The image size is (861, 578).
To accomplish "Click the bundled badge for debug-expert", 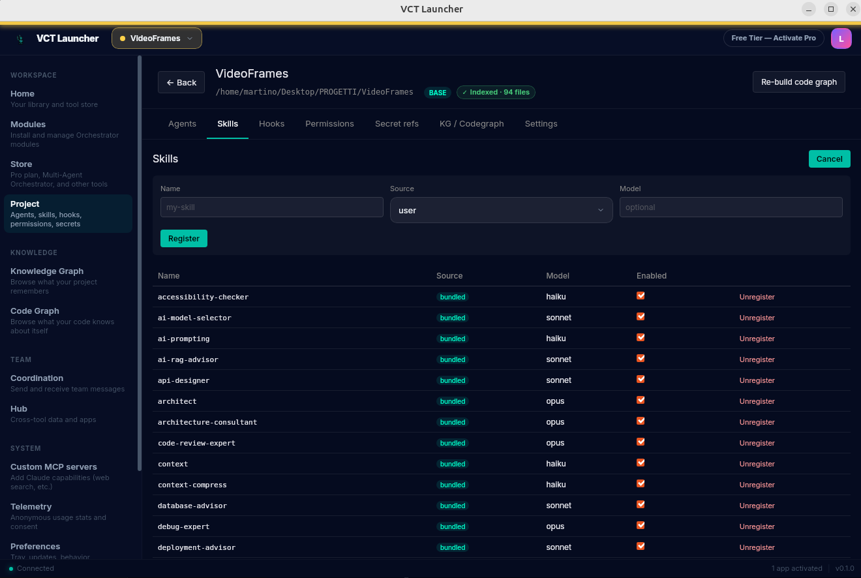I will [x=453, y=526].
